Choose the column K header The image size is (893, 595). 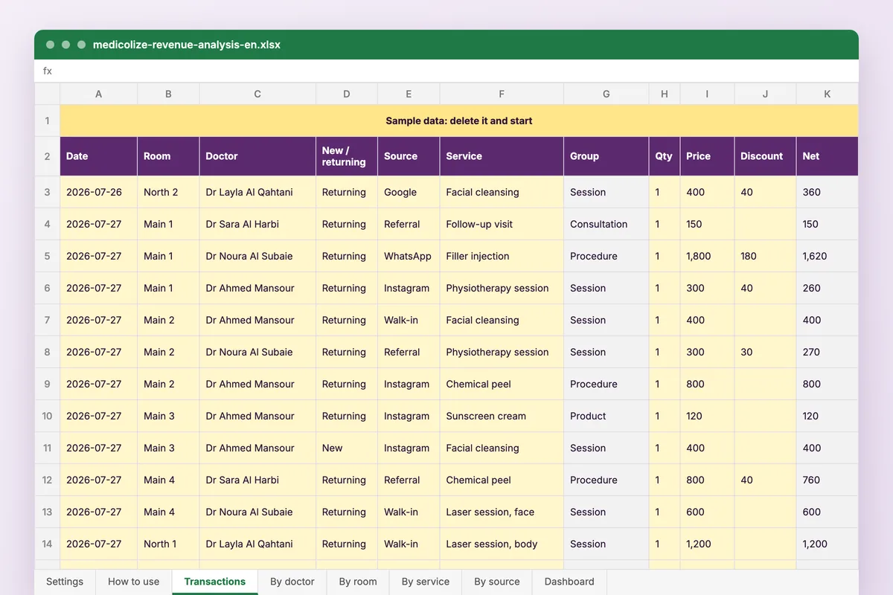[x=828, y=94]
